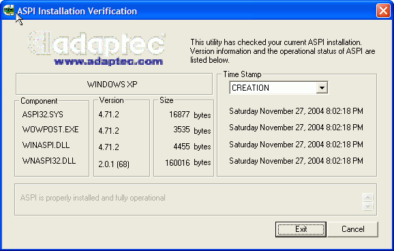Select WINASPI.DLL component name

coord(46,145)
